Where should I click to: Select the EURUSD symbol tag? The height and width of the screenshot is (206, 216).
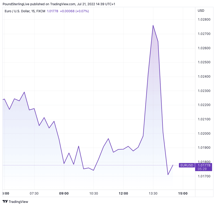186,165
